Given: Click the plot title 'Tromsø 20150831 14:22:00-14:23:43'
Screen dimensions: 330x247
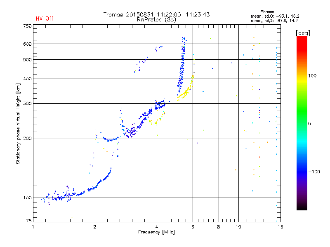Looking at the screenshot, I should tap(156, 14).
